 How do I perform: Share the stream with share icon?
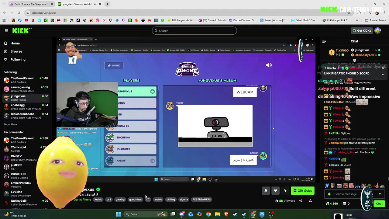pos(301,201)
